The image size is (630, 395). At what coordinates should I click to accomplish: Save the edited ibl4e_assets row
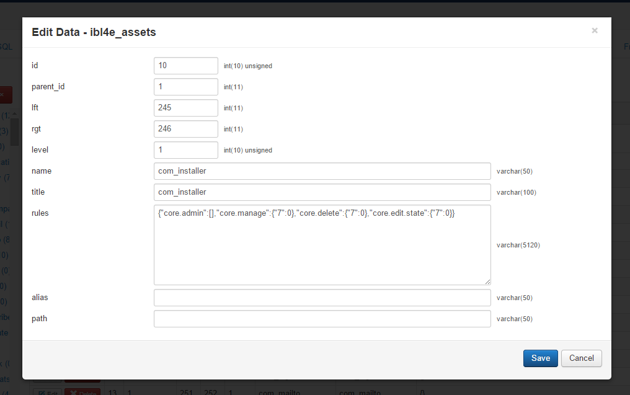(541, 358)
